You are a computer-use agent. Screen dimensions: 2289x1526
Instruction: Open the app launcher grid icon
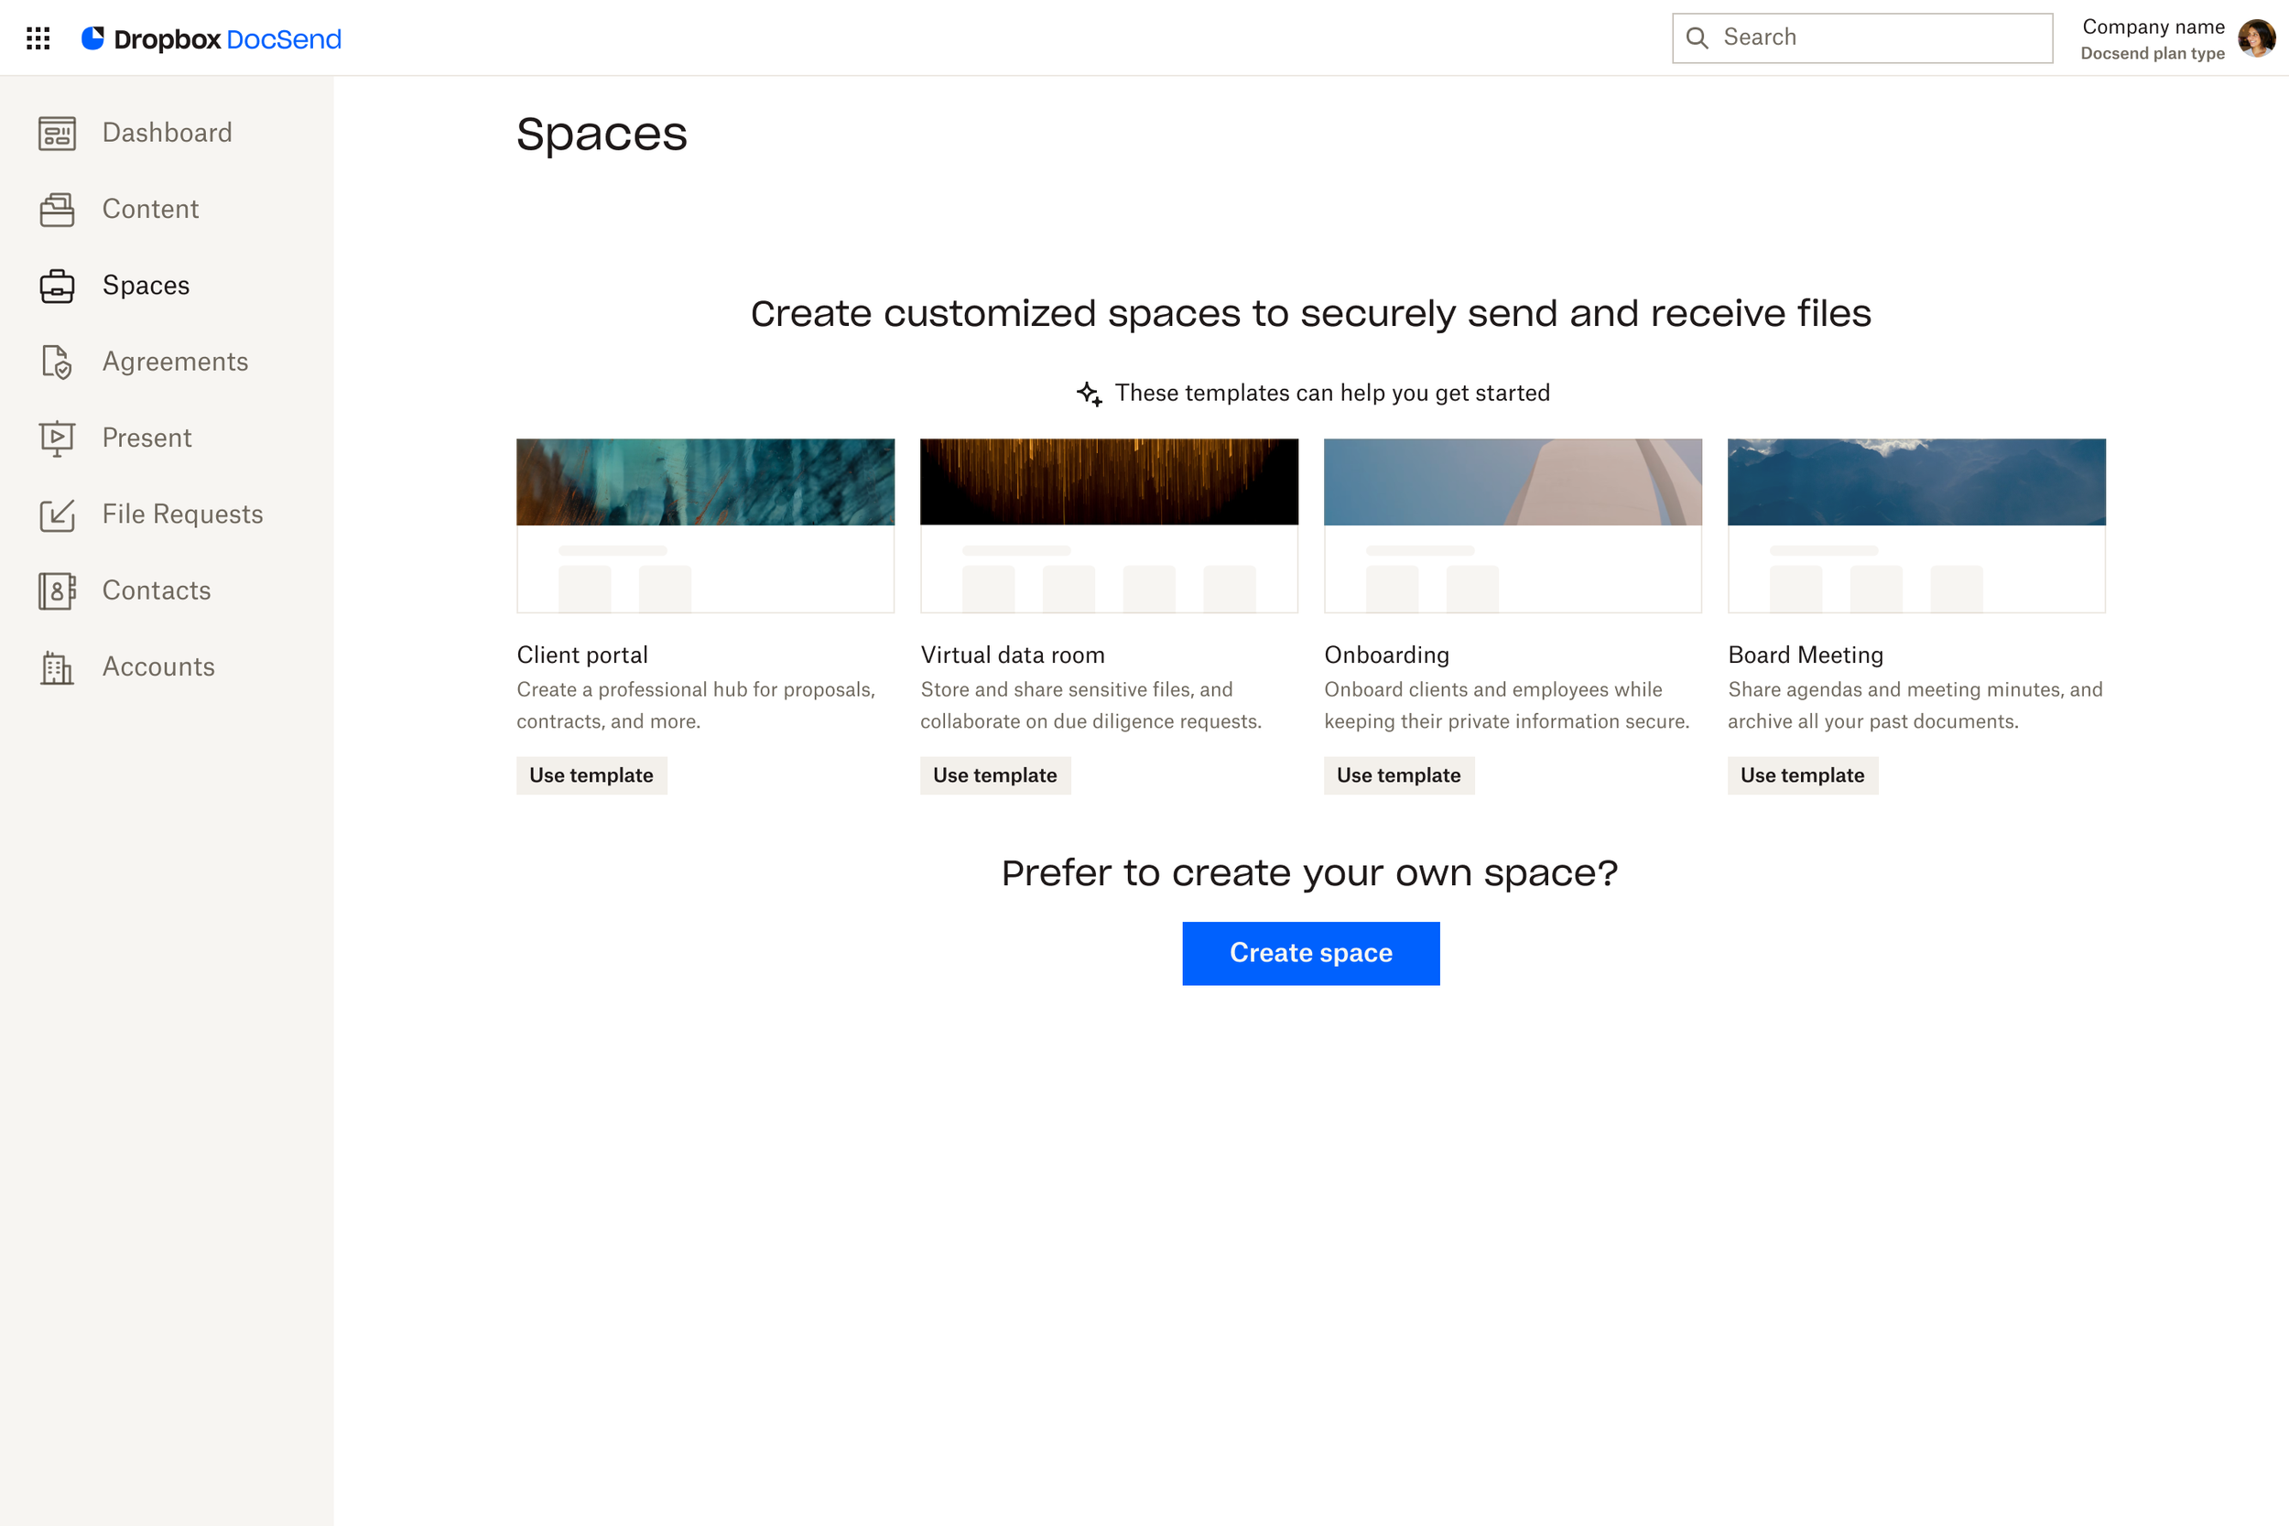point(38,38)
